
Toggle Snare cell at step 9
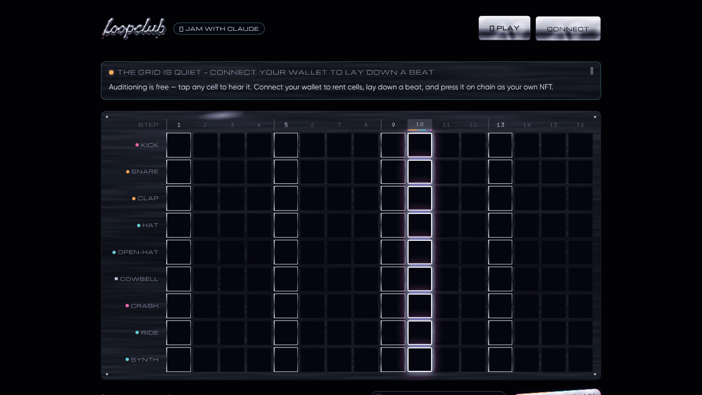(393, 172)
